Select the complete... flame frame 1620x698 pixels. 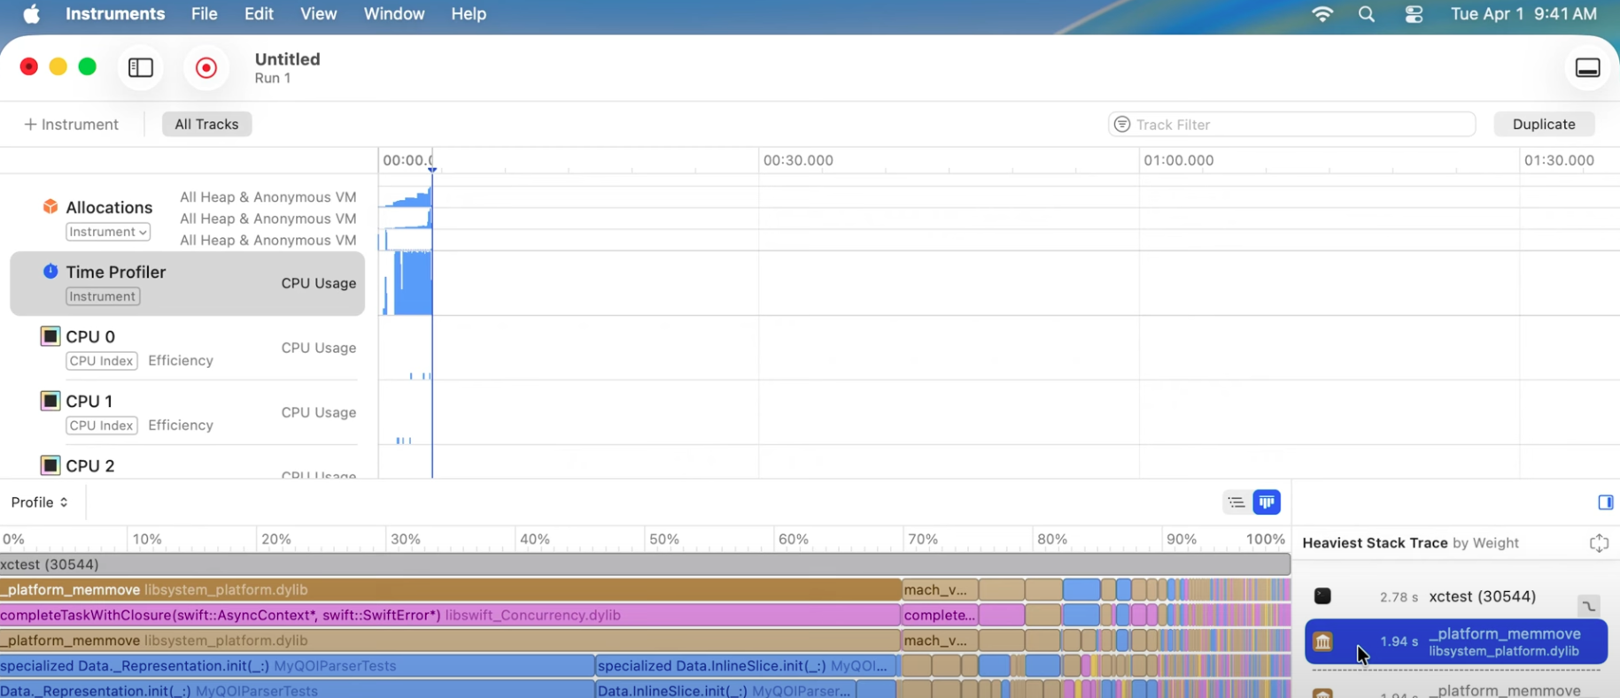(x=940, y=615)
